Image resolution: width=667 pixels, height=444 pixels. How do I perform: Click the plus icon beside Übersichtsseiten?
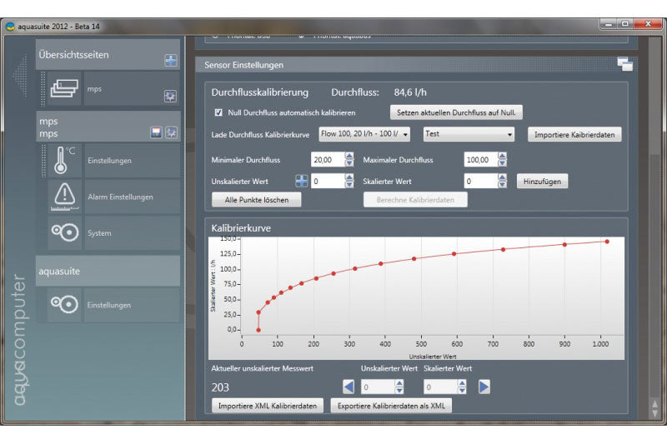click(x=170, y=60)
